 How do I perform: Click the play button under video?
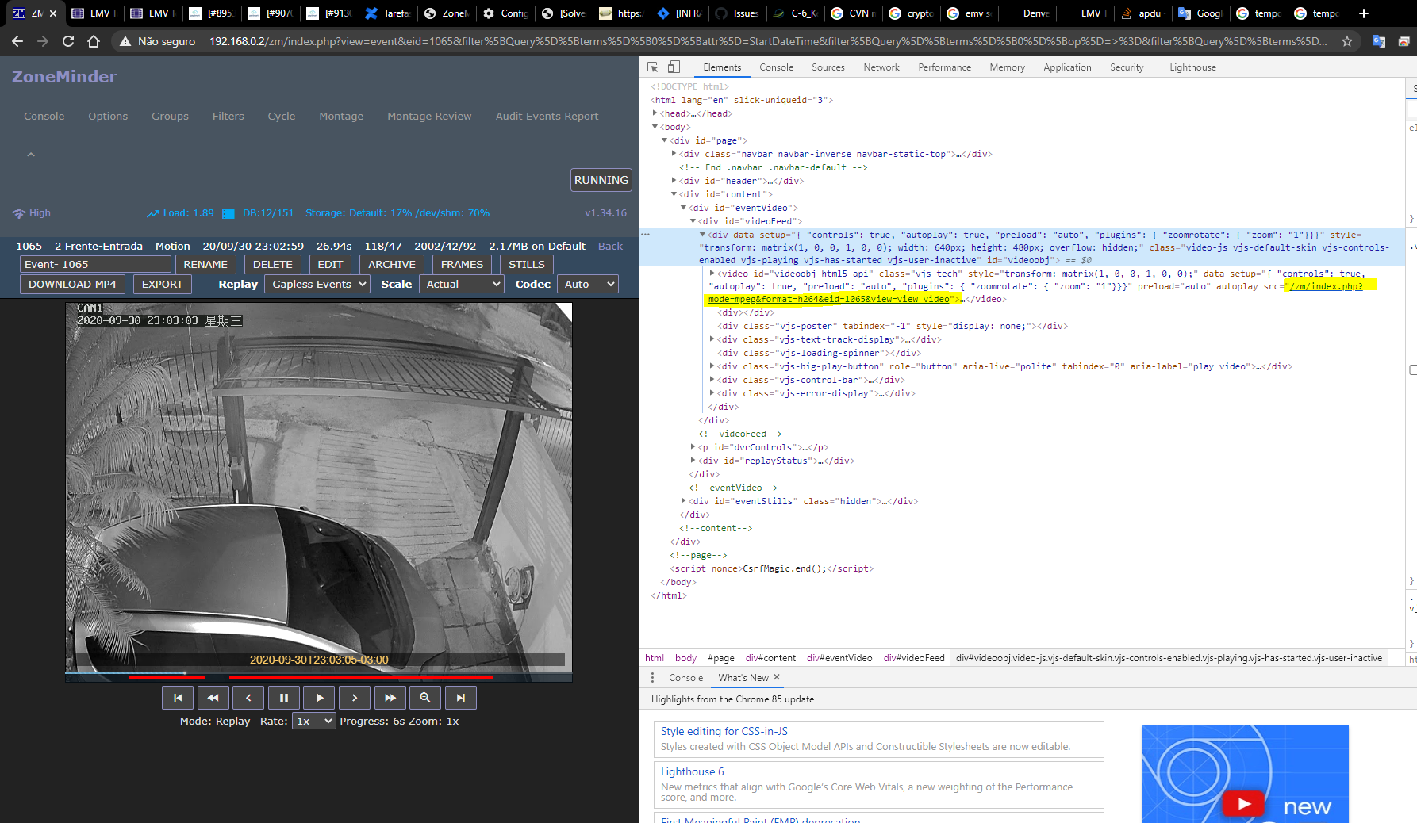point(319,698)
